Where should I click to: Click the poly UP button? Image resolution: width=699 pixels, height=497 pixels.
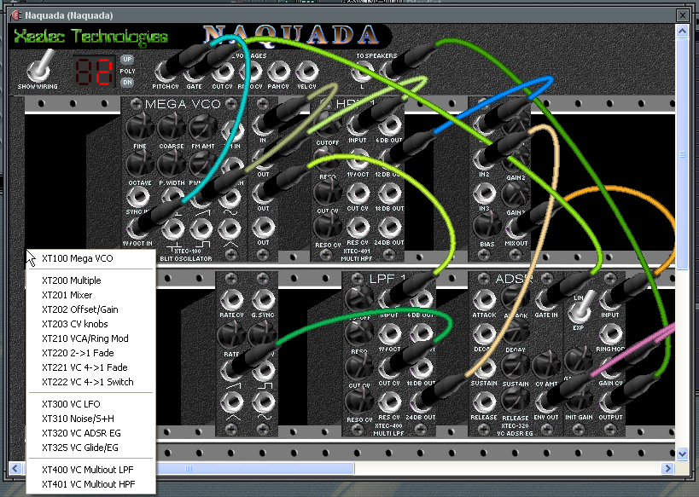pyautogui.click(x=127, y=59)
